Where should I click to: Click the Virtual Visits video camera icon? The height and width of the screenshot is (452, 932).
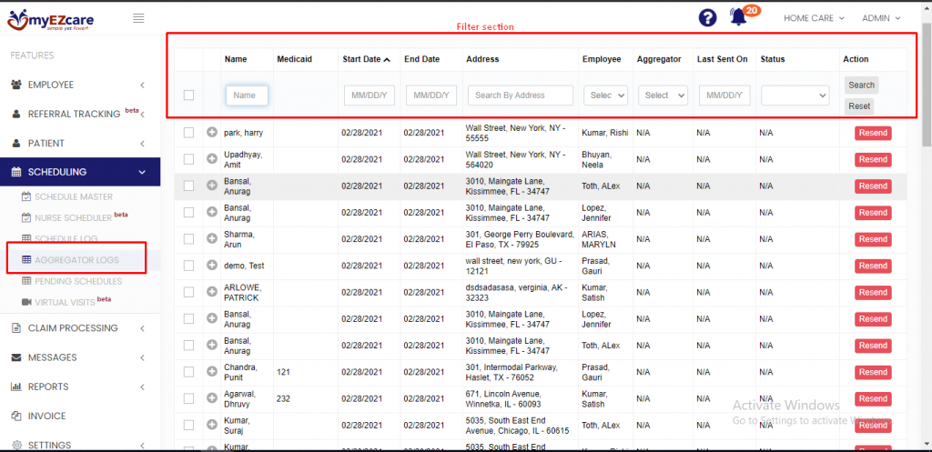26,302
